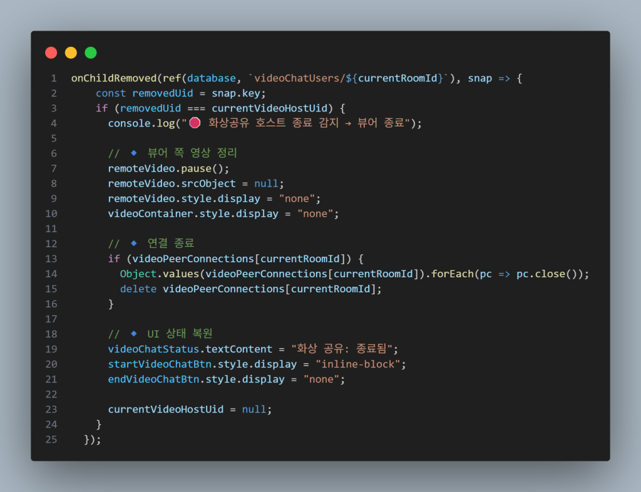Click 'remoteVideo.pause()' call
This screenshot has width=641, height=492.
168,168
